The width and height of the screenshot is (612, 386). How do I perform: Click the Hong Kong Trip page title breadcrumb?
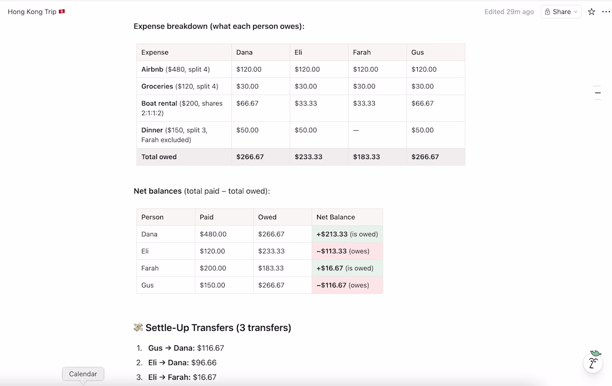[x=32, y=12]
